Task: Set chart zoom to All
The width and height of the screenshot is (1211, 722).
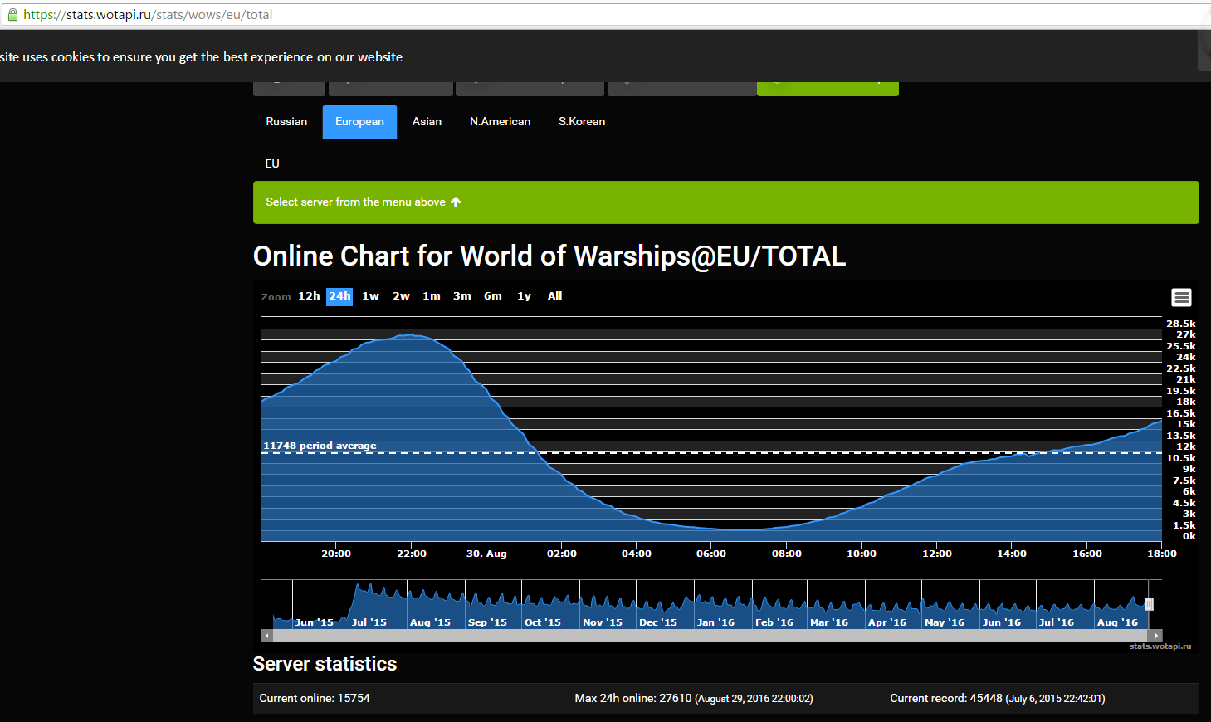Action: 554,296
